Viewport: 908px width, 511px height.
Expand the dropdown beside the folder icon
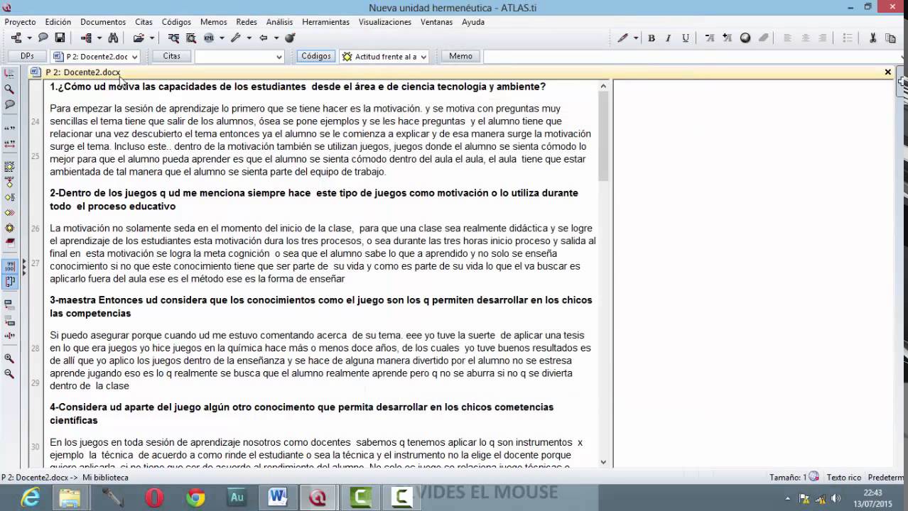pyautogui.click(x=151, y=38)
